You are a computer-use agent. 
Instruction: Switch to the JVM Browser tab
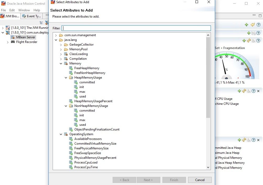coord(10,16)
